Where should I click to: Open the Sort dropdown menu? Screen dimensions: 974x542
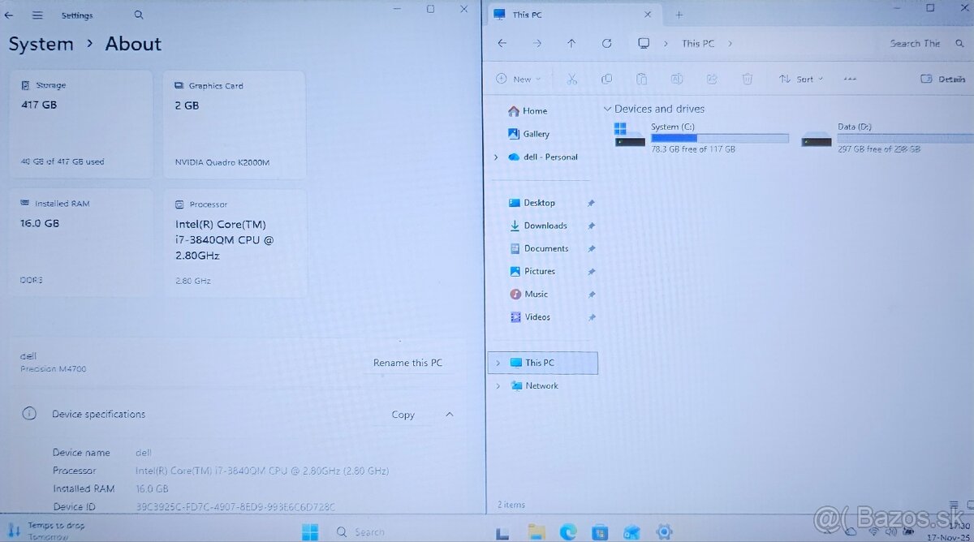pos(800,79)
